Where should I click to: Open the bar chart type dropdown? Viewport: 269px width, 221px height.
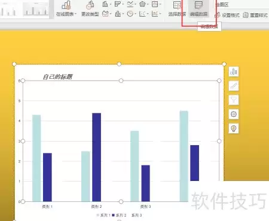tap(118, 4)
